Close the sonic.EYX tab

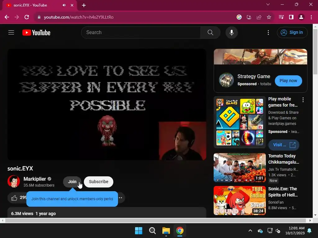(x=72, y=5)
